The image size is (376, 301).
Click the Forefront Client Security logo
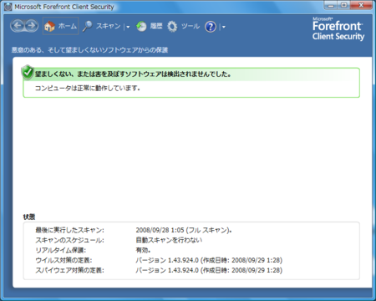[338, 29]
